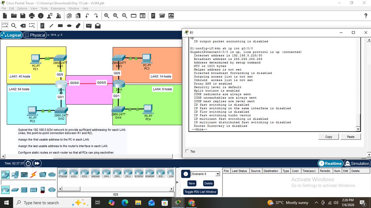Click the Power Cycle Devices button
This screenshot has width=371, height=208.
(28, 163)
